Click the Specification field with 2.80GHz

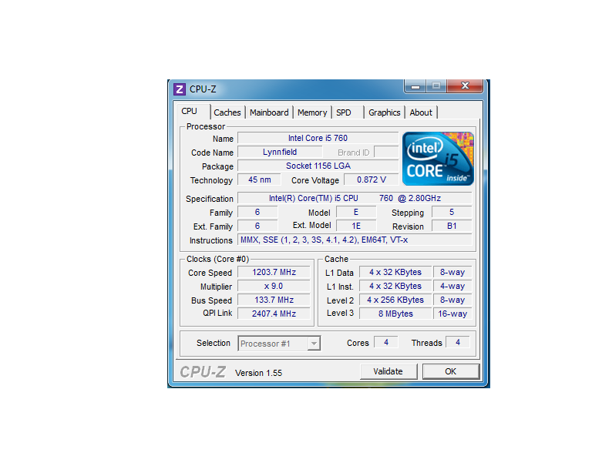(x=355, y=199)
